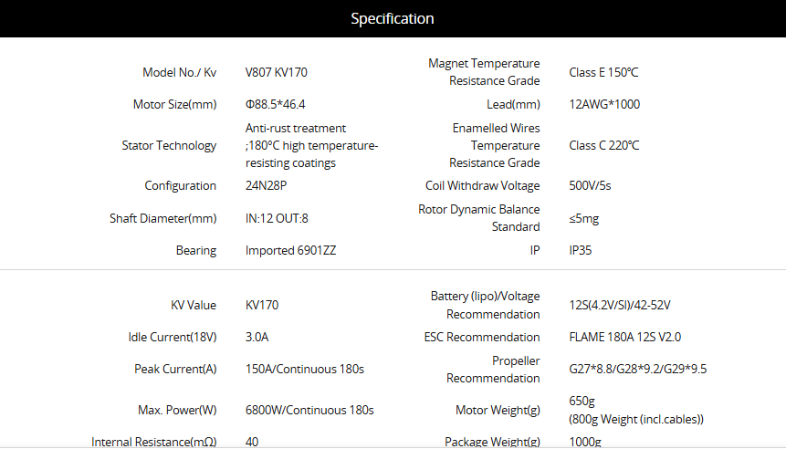Click the G27*8.8/G28*9.2/G29*9.5 propeller recommendation
Screen dimensions: 786x449
(637, 369)
